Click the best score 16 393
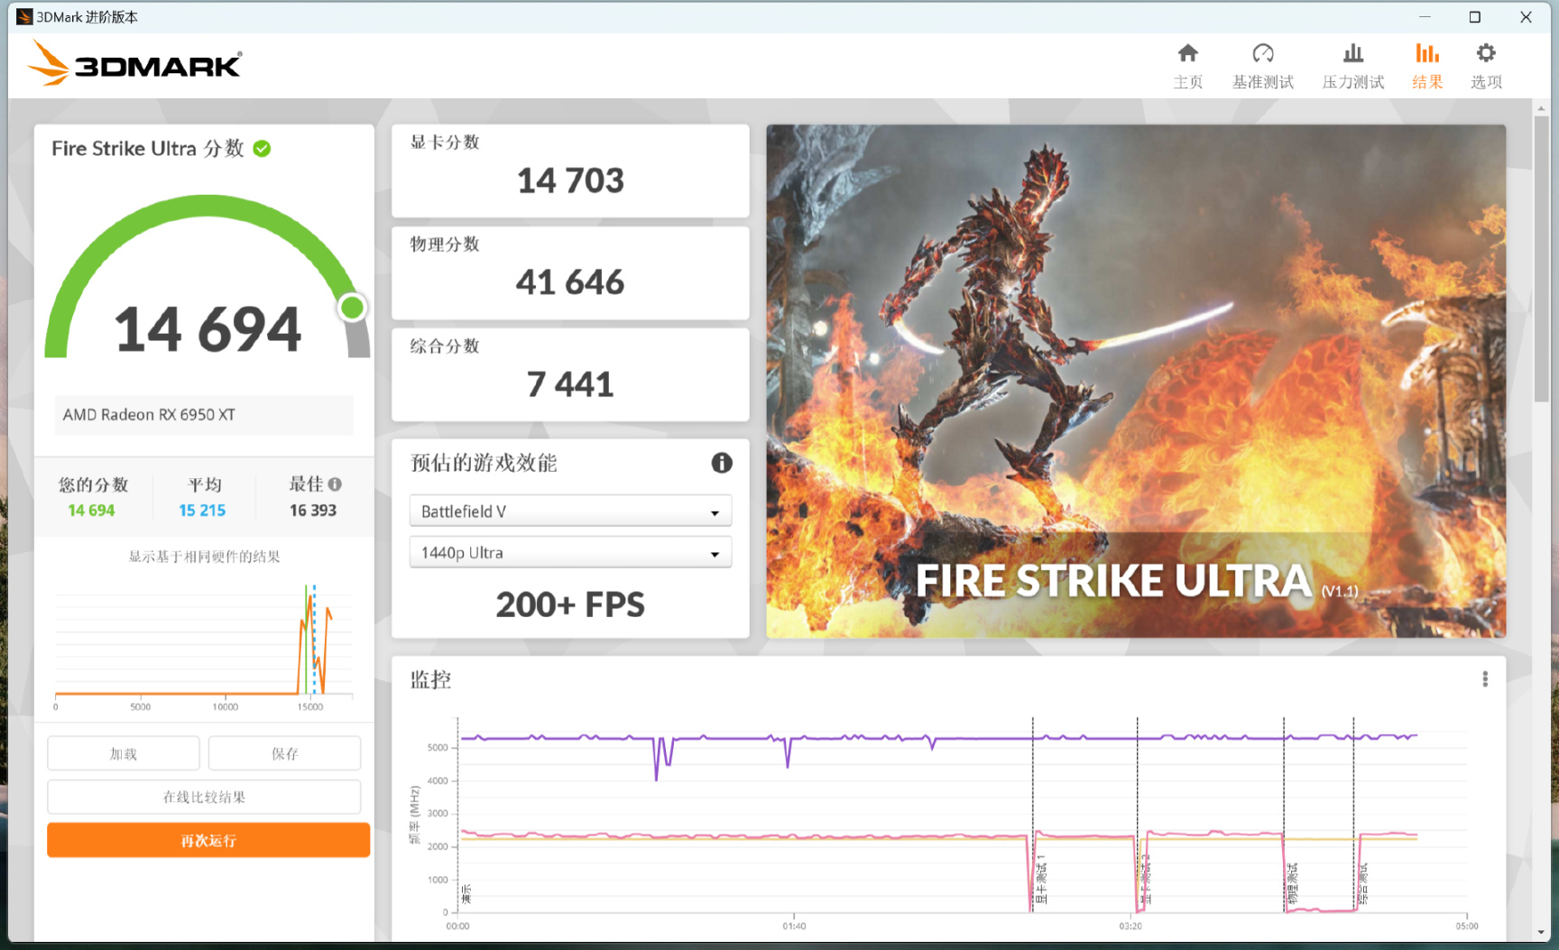 (x=313, y=511)
